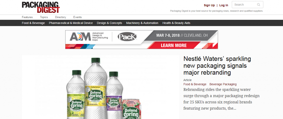The height and width of the screenshot is (119, 283).
Task: Click the ADM Expo logo in banner
Action: click(x=89, y=37)
